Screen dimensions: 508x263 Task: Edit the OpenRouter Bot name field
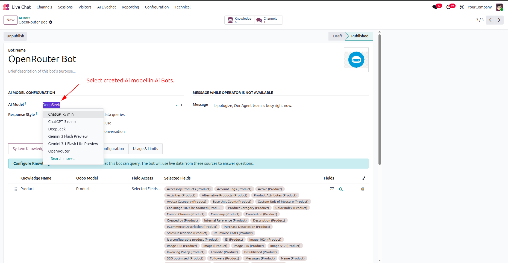pyautogui.click(x=42, y=59)
